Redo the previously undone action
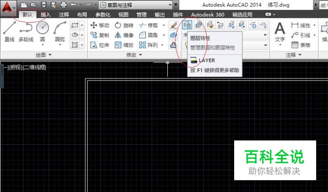 coord(88,5)
